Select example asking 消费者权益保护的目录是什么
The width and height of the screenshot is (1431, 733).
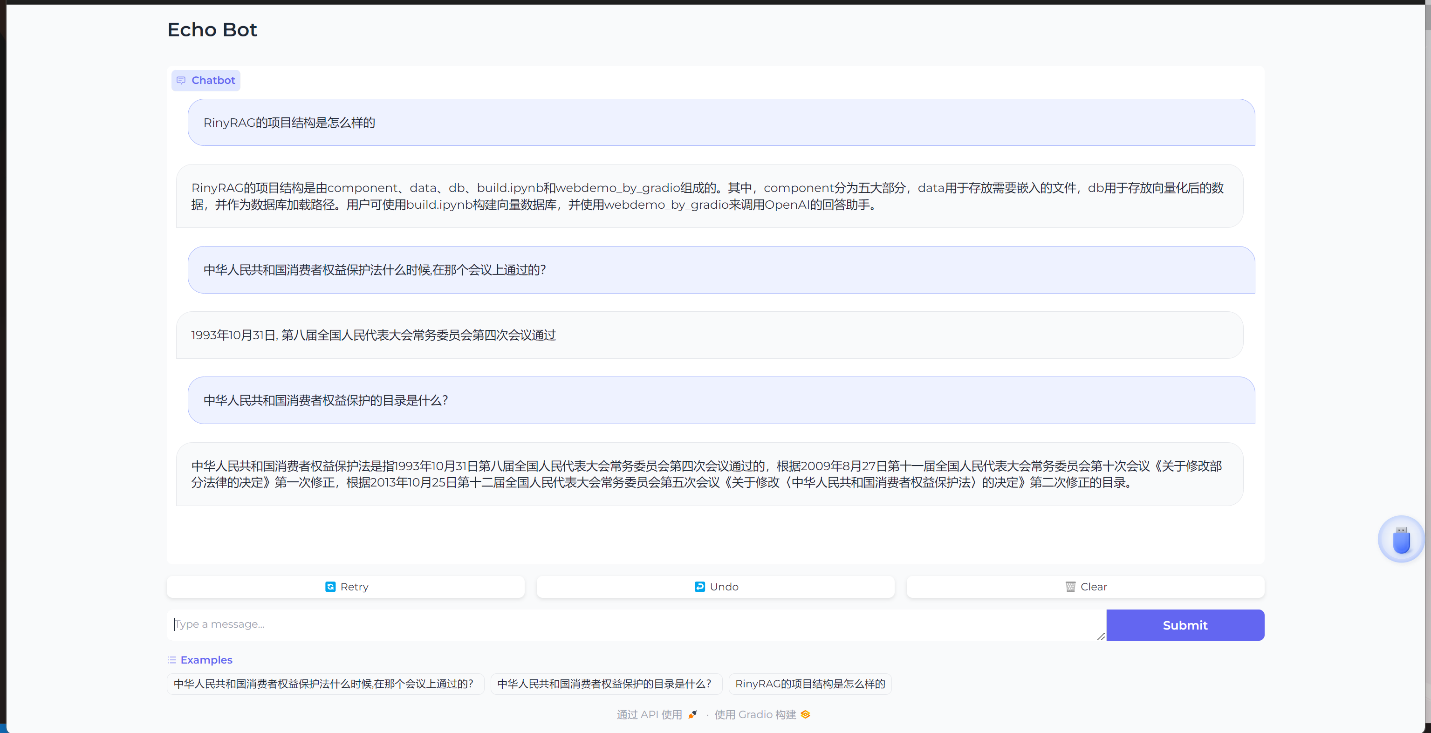(x=605, y=684)
